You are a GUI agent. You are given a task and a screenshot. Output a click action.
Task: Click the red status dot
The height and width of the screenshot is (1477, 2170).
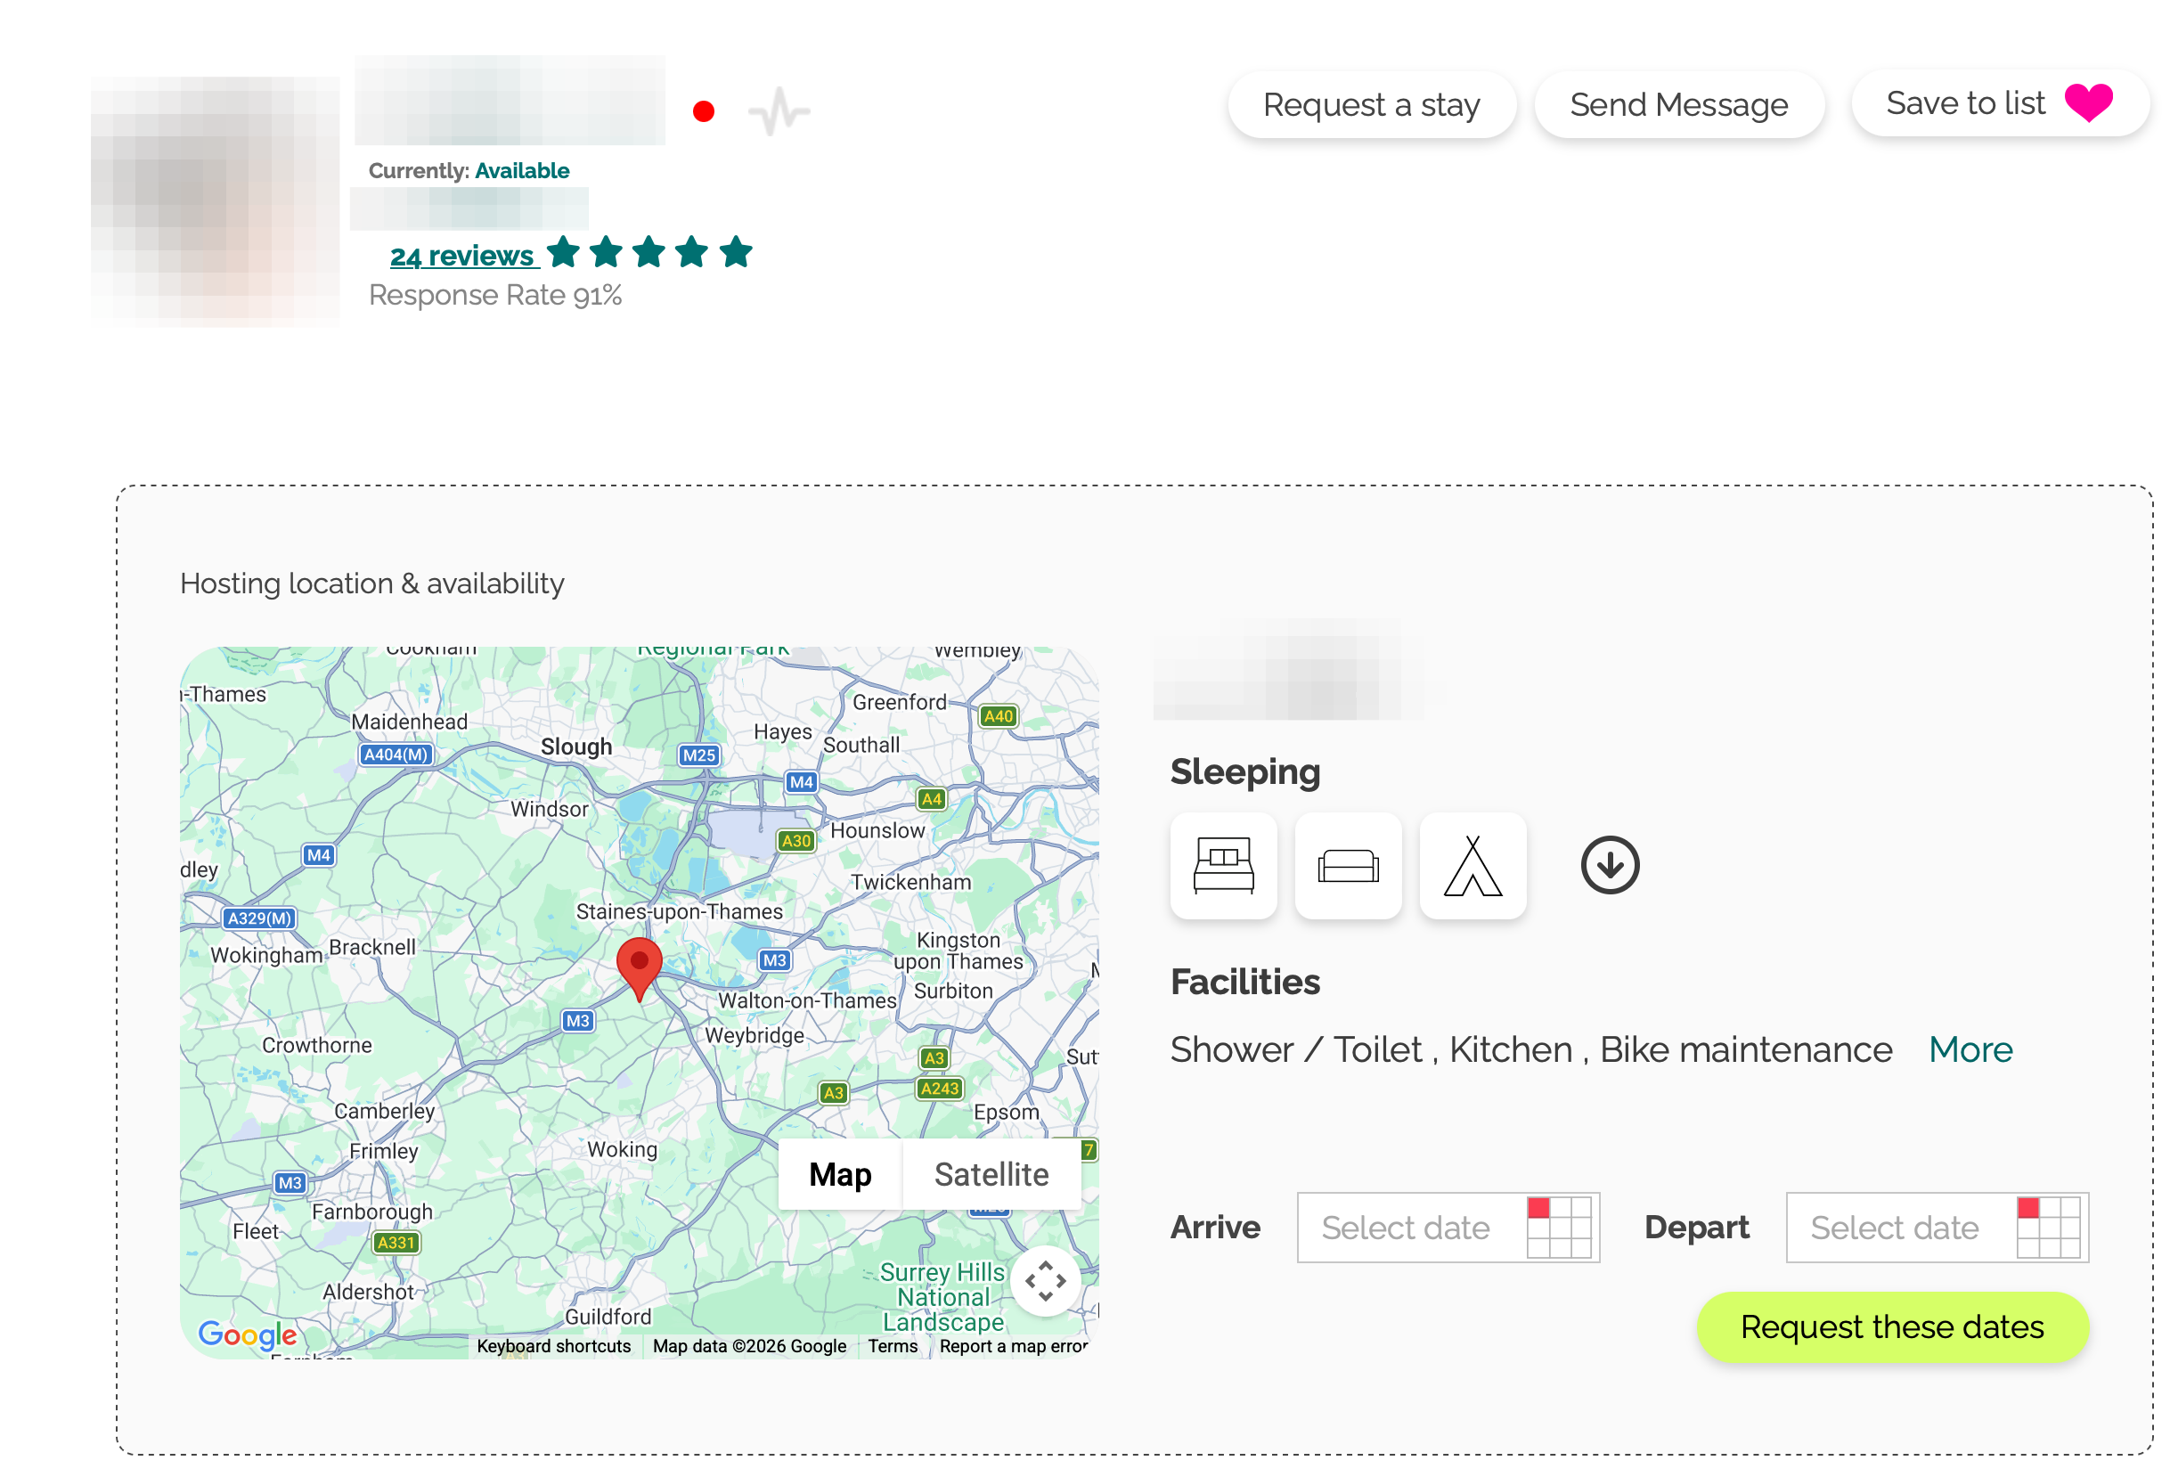704,112
